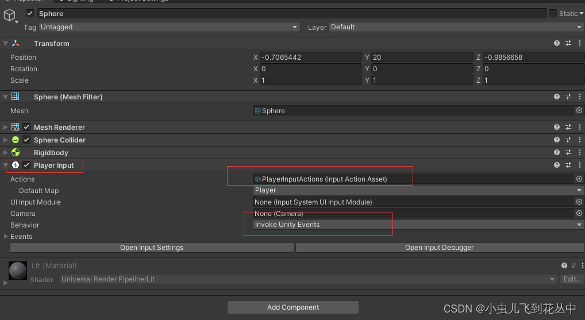Open Rigidbody more options menu

point(579,153)
